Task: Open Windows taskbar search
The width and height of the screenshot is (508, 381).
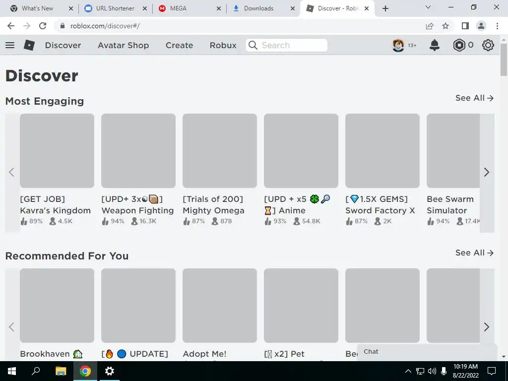Action: tap(36, 371)
